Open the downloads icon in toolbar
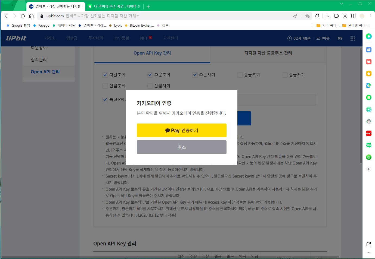375x259 pixels. click(328, 16)
